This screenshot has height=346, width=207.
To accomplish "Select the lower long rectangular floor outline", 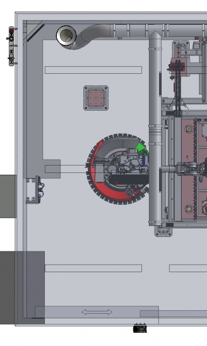I will click(x=93, y=268).
